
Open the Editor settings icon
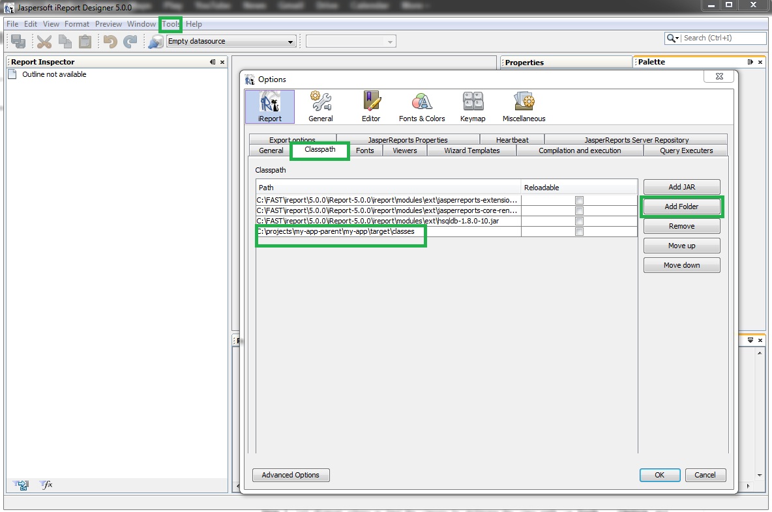[x=371, y=106]
